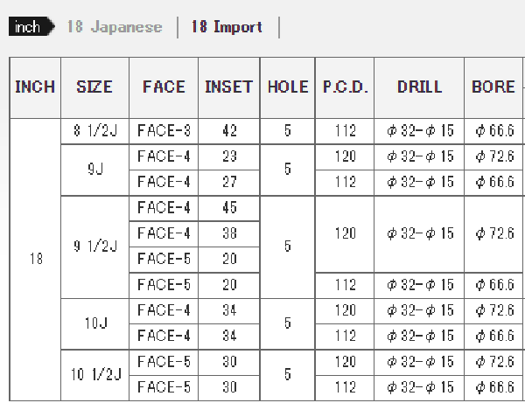Switch to the 18 Import tab
525x403 pixels.
(x=227, y=27)
